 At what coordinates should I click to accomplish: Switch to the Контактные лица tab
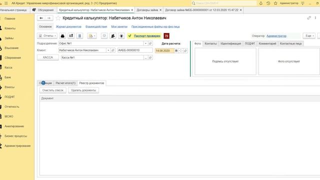tap(290, 43)
